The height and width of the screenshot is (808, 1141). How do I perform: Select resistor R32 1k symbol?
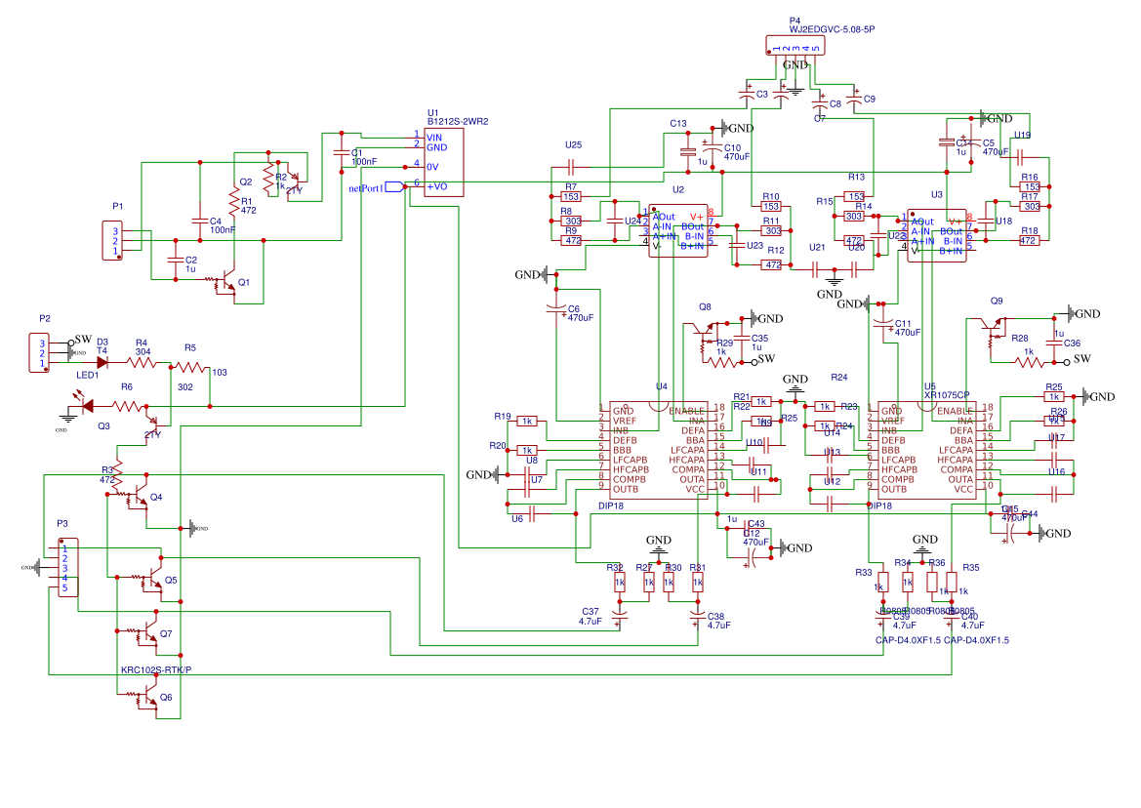(x=619, y=583)
